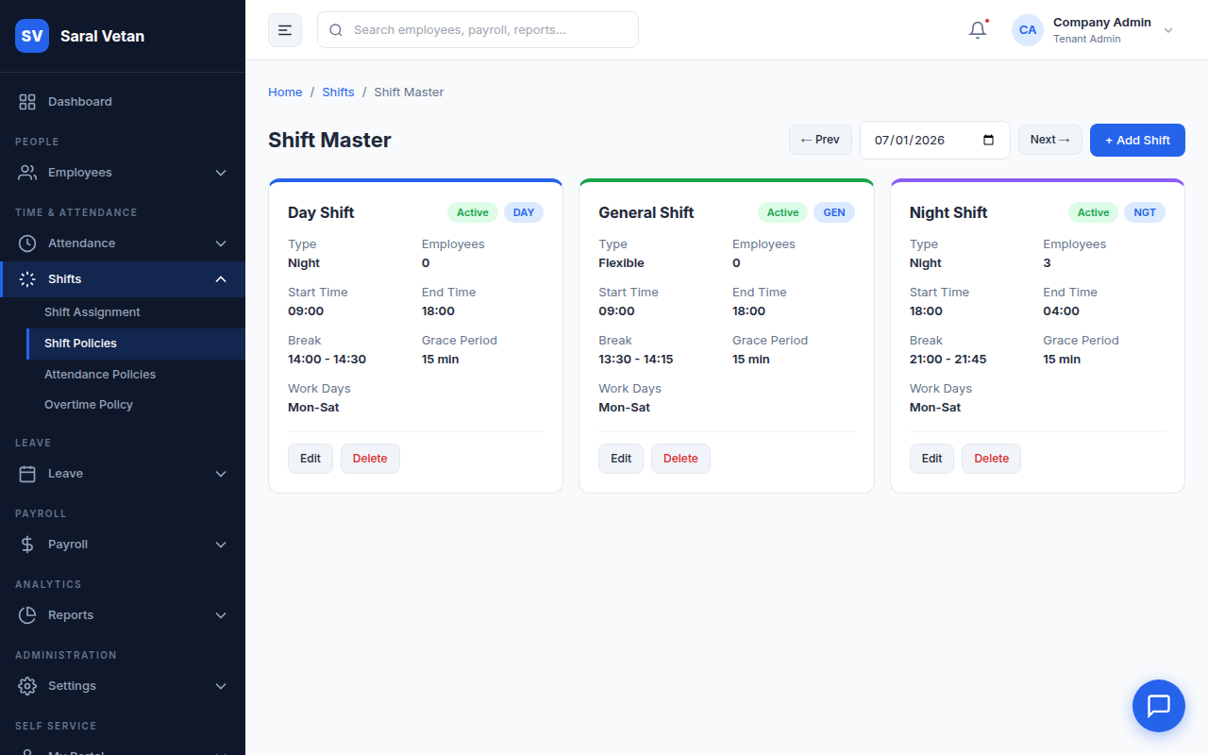Viewport: 1208px width, 755px height.
Task: Expand the Attendance menu chevron
Action: tap(221, 243)
